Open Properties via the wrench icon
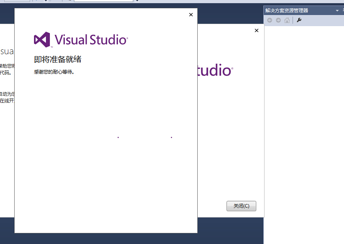Viewport: 344px width, 244px height. (299, 21)
